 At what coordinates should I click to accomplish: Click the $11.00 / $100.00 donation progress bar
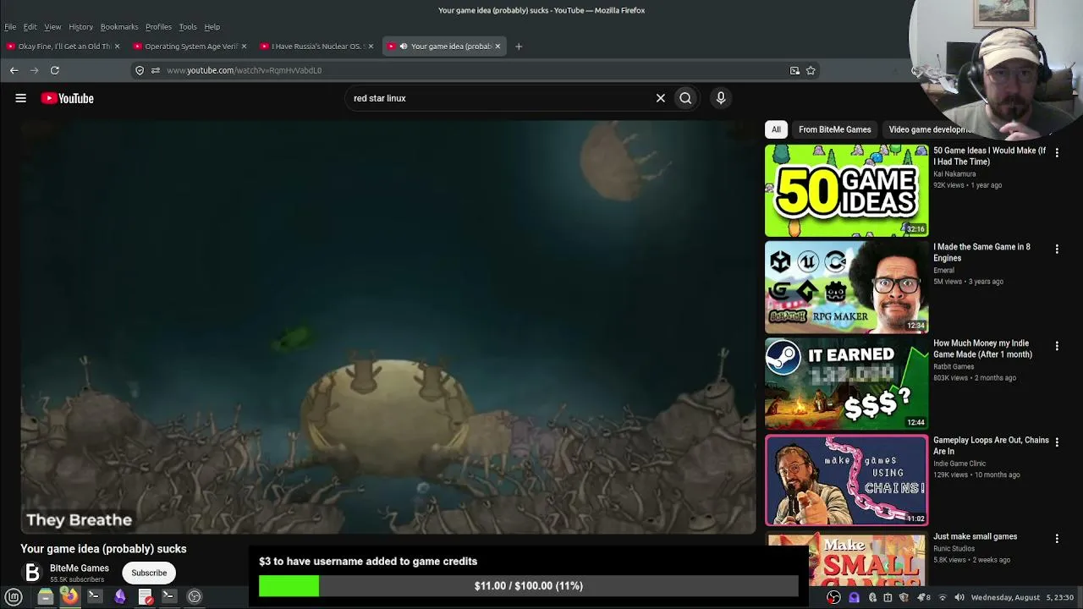[x=529, y=585]
